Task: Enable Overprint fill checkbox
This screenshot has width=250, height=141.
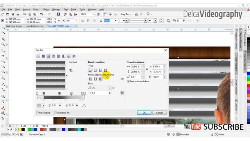Action: click(55, 113)
